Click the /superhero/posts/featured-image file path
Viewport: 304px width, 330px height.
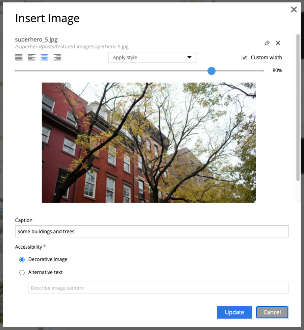point(72,46)
